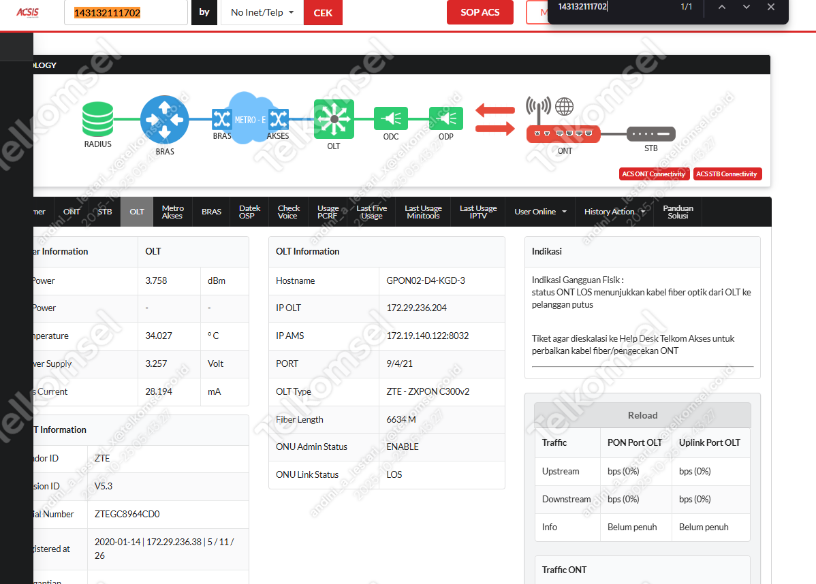The width and height of the screenshot is (816, 584).
Task: Click the red bidirectional arrows icon
Action: [x=495, y=119]
